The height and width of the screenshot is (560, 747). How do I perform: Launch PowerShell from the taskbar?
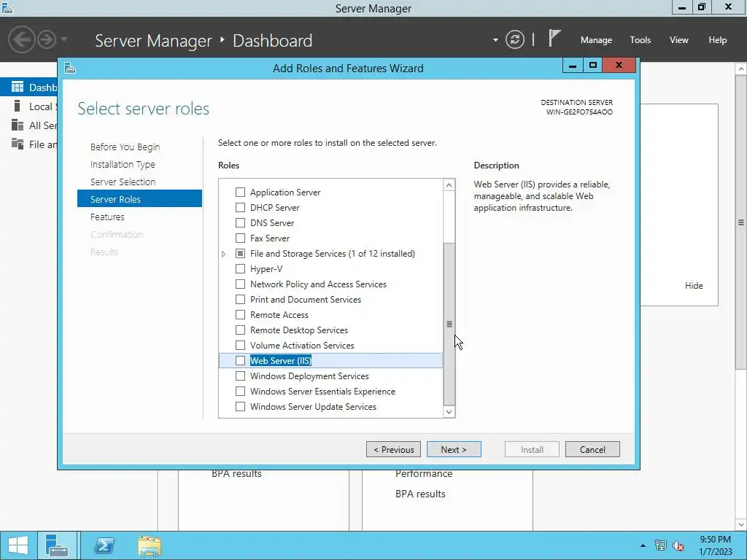point(104,545)
